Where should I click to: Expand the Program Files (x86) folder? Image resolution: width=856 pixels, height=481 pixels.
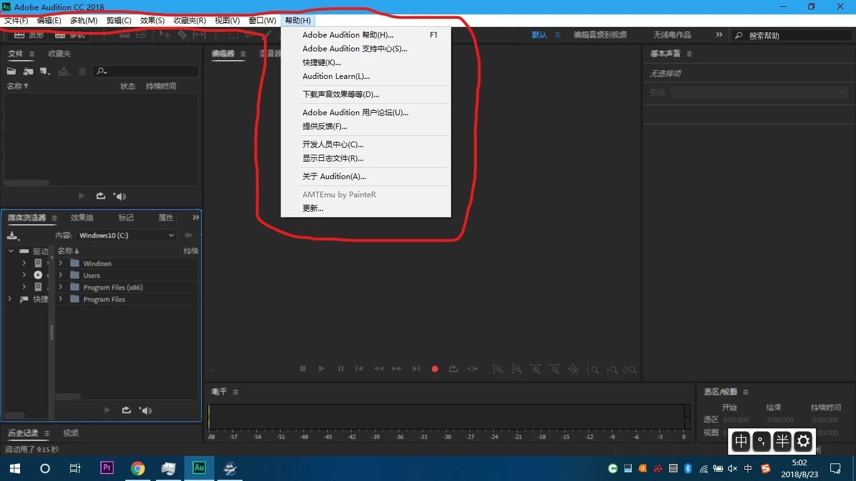pos(61,287)
